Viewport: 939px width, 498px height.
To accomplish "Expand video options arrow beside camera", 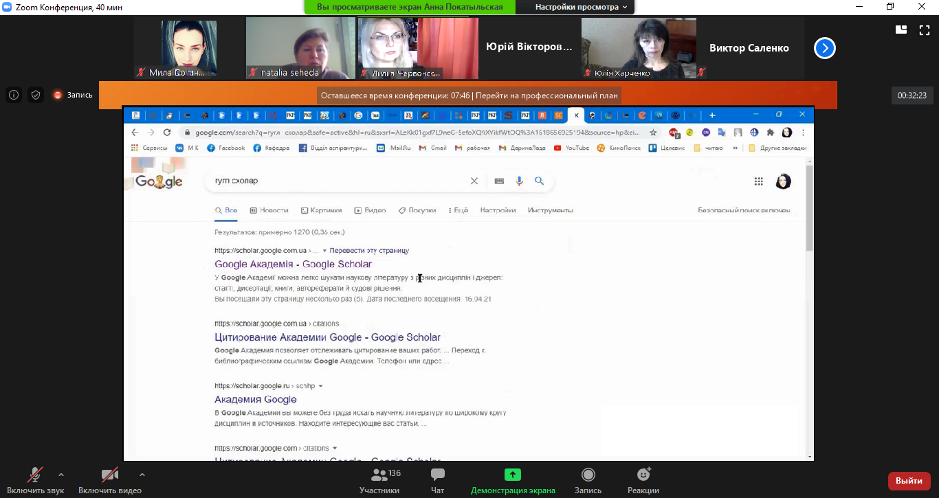I will click(x=142, y=474).
